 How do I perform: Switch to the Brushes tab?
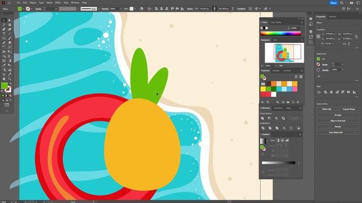tap(276, 70)
